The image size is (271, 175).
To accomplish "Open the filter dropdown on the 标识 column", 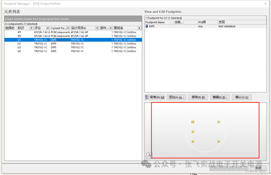I will pyautogui.click(x=31, y=28).
